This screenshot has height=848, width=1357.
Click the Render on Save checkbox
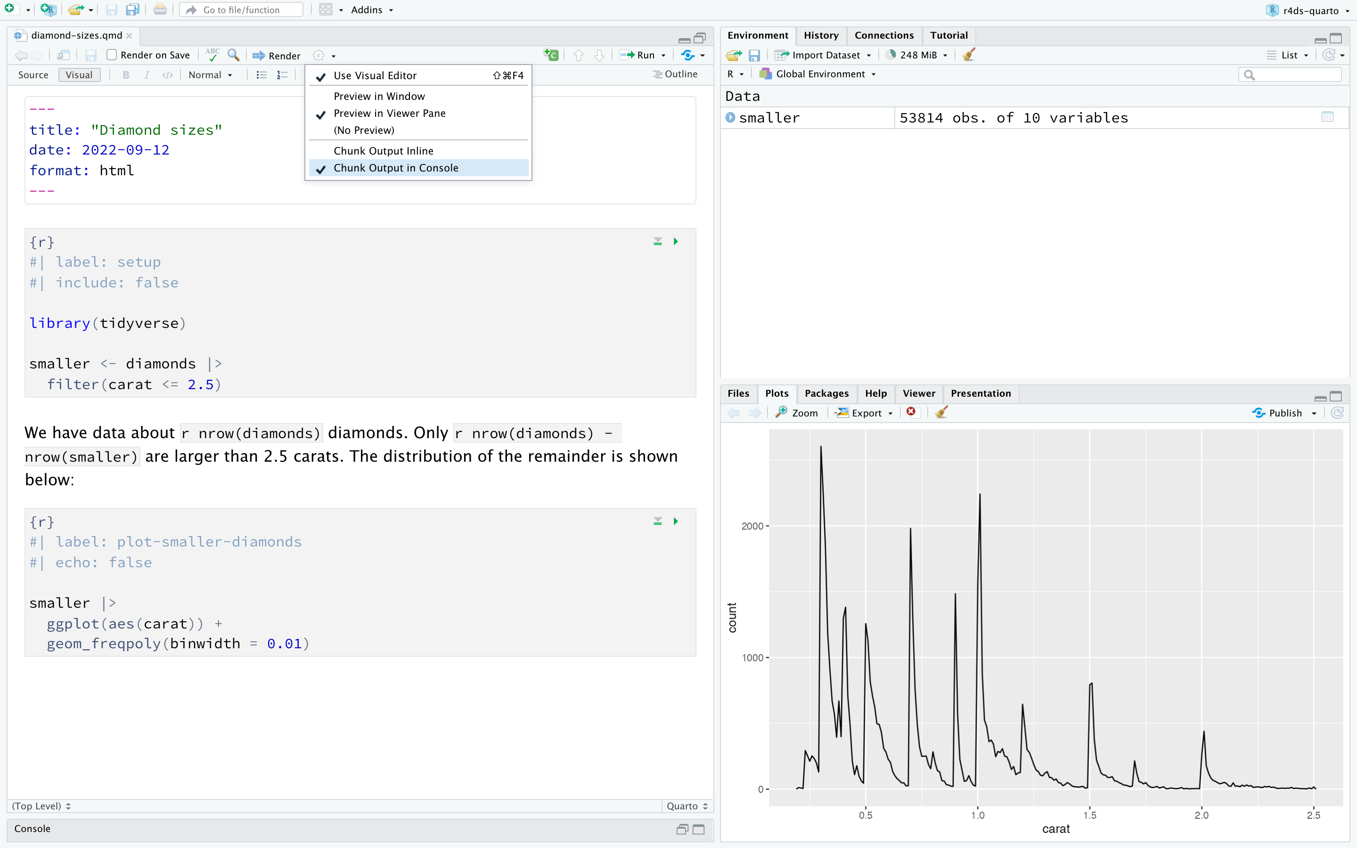(x=110, y=55)
